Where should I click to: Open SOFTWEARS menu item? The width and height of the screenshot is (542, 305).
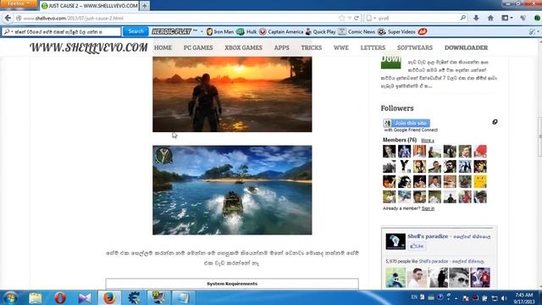coord(414,47)
